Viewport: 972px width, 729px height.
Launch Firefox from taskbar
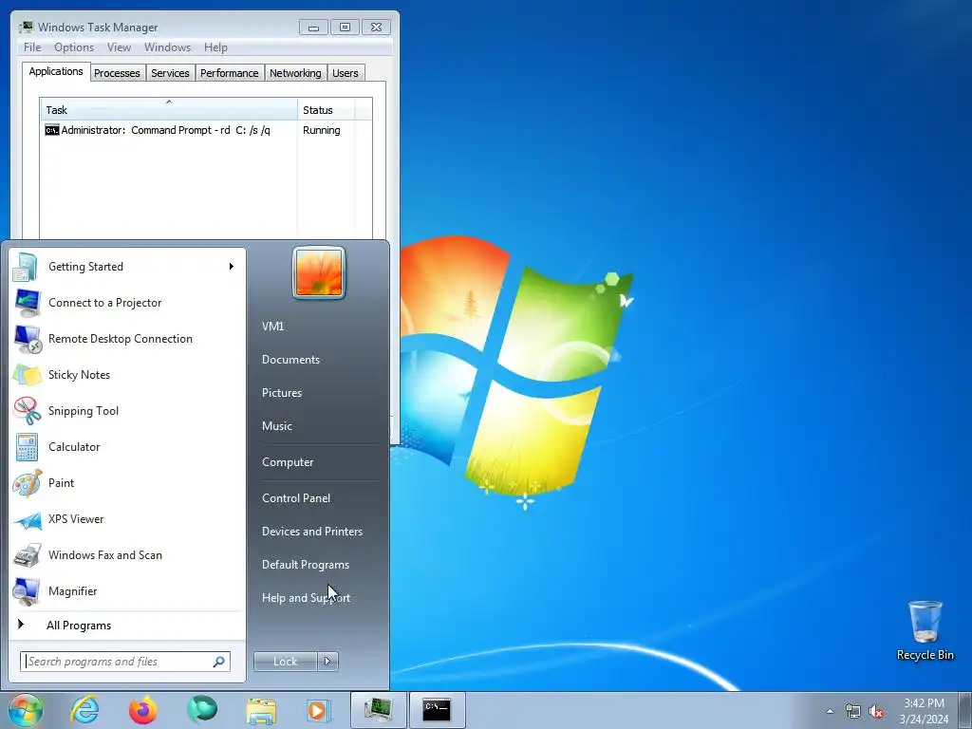[143, 710]
